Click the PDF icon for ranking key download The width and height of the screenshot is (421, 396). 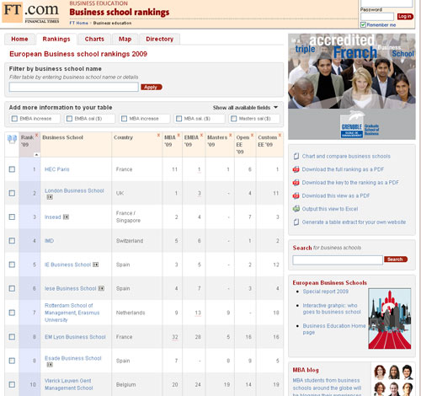[296, 183]
